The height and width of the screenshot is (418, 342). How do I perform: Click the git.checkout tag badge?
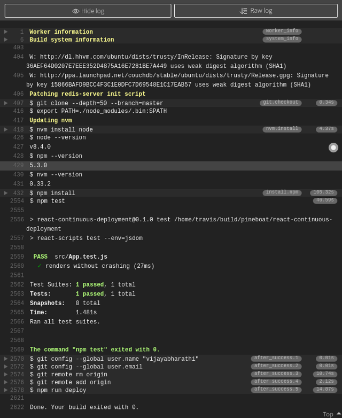[280, 103]
